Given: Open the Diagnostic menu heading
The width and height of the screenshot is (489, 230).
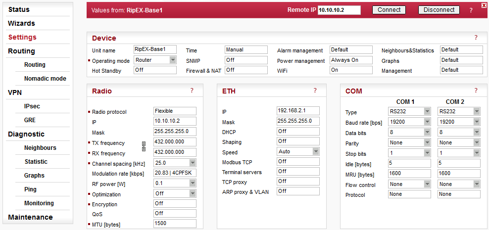Looking at the screenshot, I should click(26, 135).
